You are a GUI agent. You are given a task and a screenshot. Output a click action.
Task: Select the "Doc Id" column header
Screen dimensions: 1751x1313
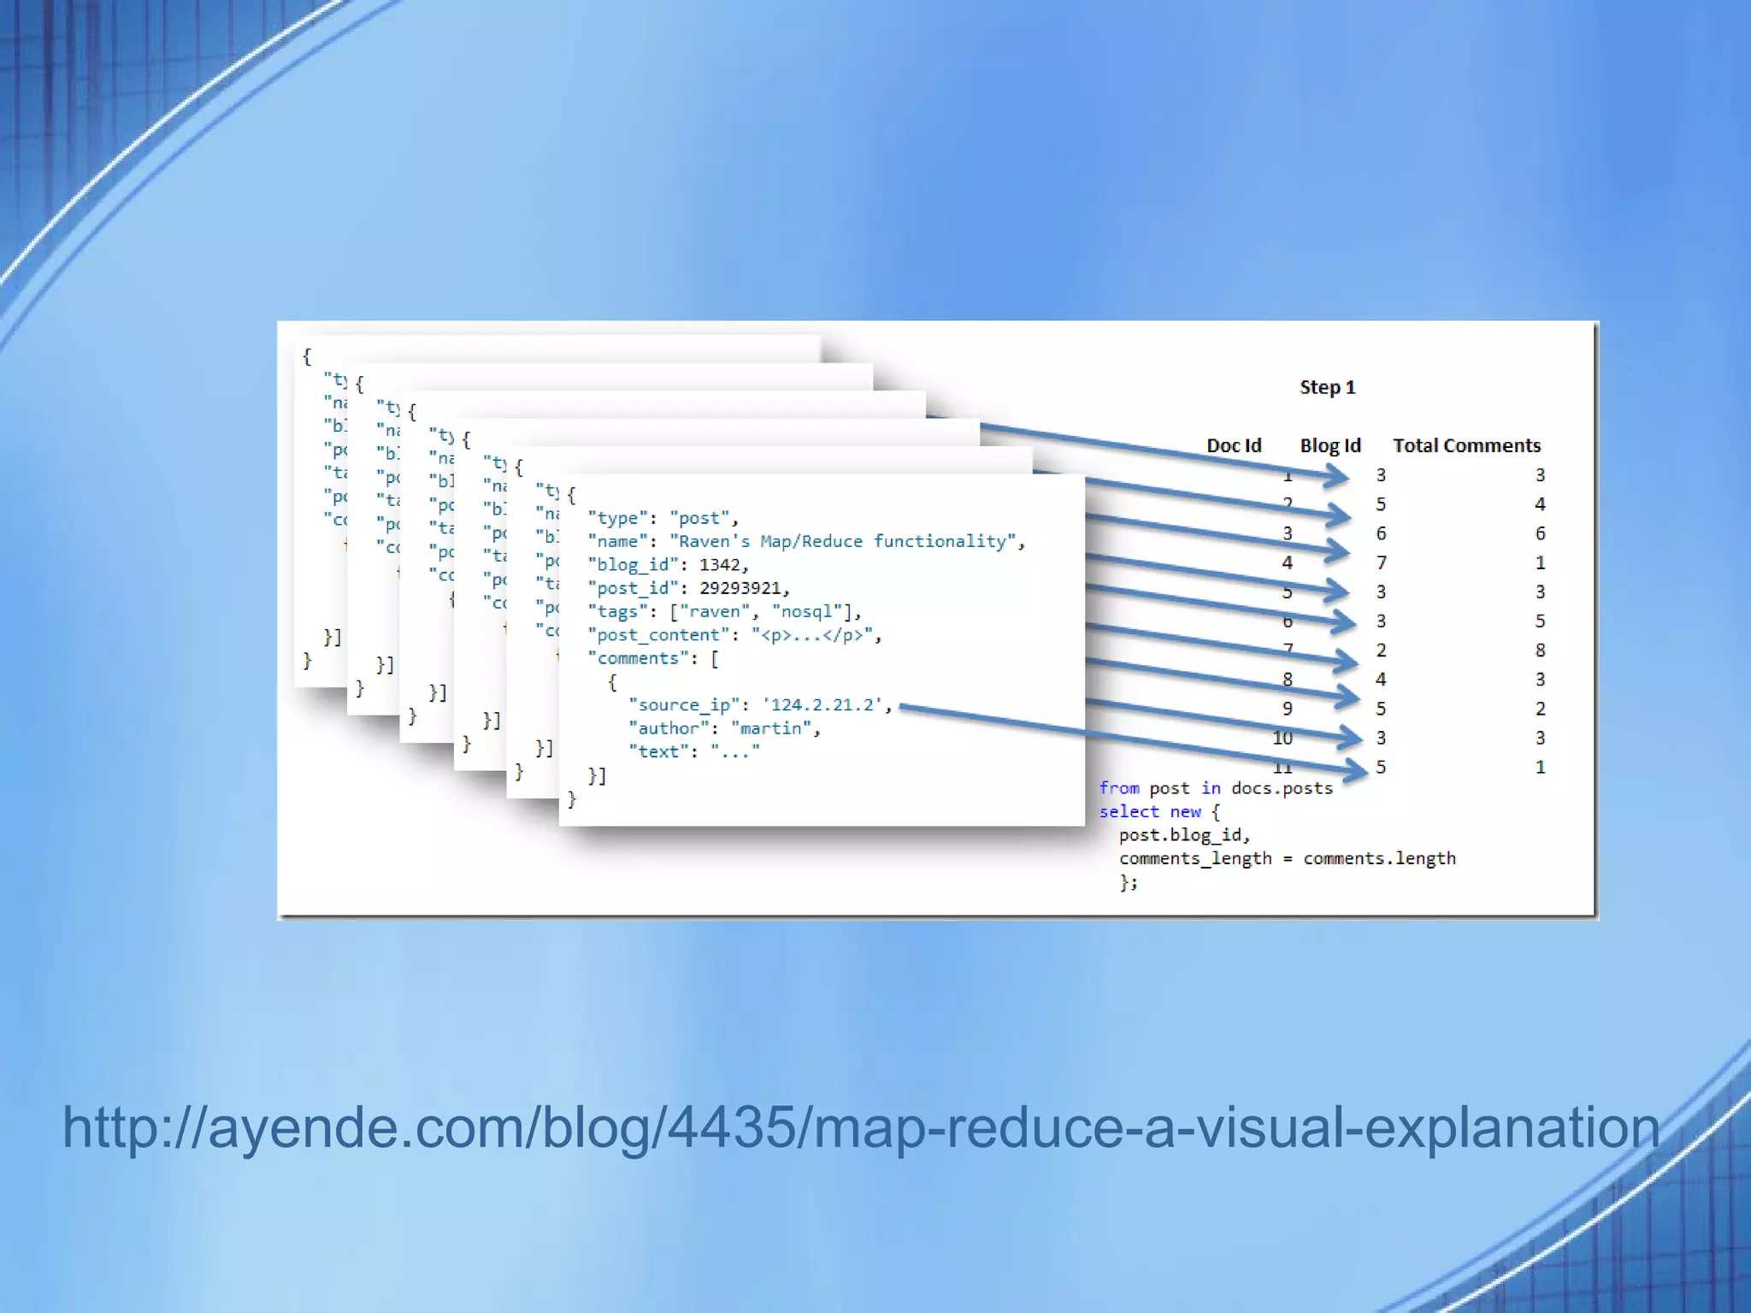[1234, 445]
